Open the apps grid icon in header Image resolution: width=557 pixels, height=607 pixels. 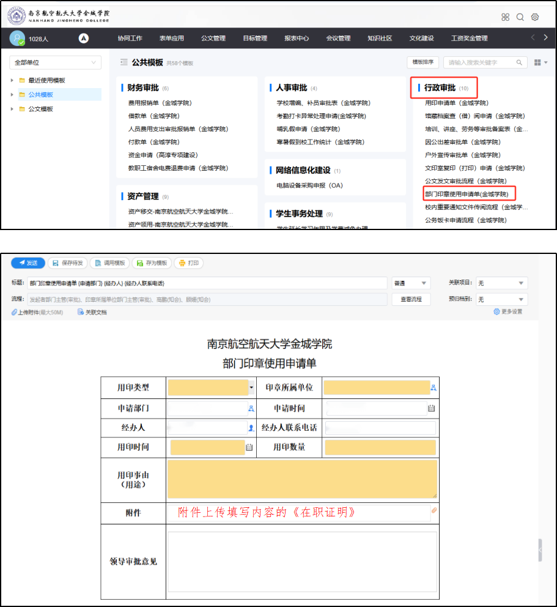pos(505,17)
